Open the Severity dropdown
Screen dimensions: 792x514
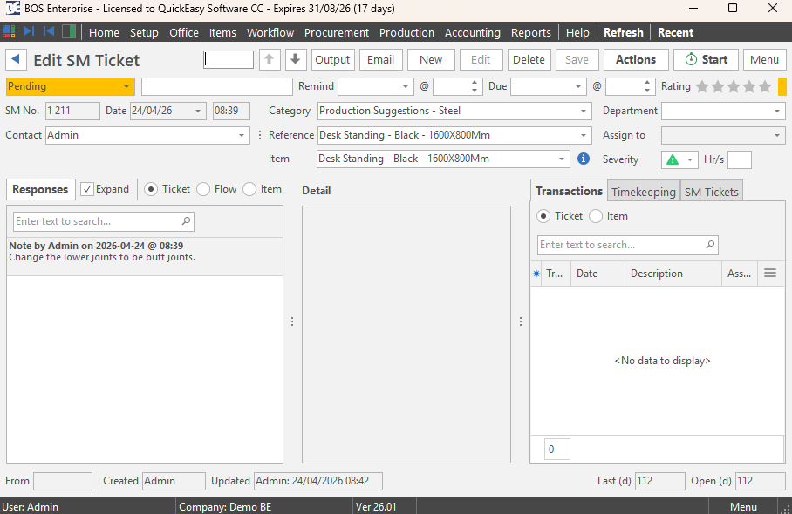[690, 159]
